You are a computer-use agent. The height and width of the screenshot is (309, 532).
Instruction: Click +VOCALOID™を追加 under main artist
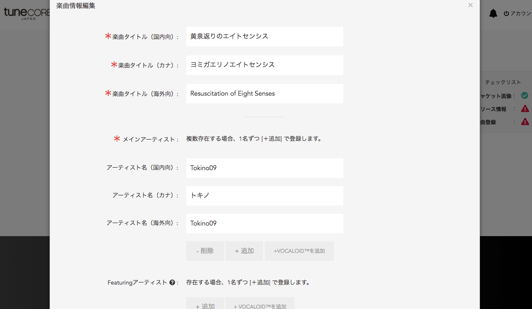(299, 251)
